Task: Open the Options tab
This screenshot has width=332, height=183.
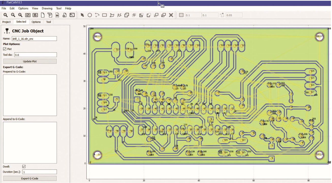Action: [x=36, y=22]
